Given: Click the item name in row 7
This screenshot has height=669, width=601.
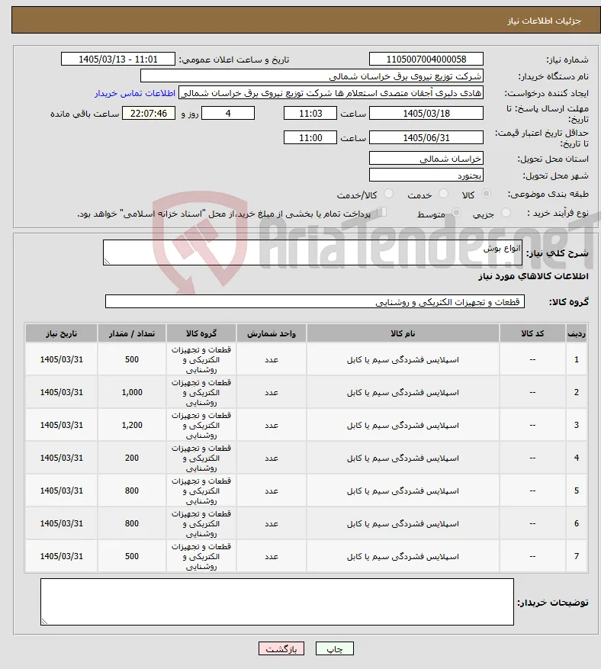Looking at the screenshot, I should tap(403, 556).
